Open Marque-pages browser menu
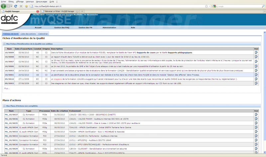 coord(42,2)
